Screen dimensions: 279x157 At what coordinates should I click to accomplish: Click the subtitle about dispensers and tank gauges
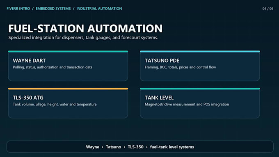click(x=83, y=38)
